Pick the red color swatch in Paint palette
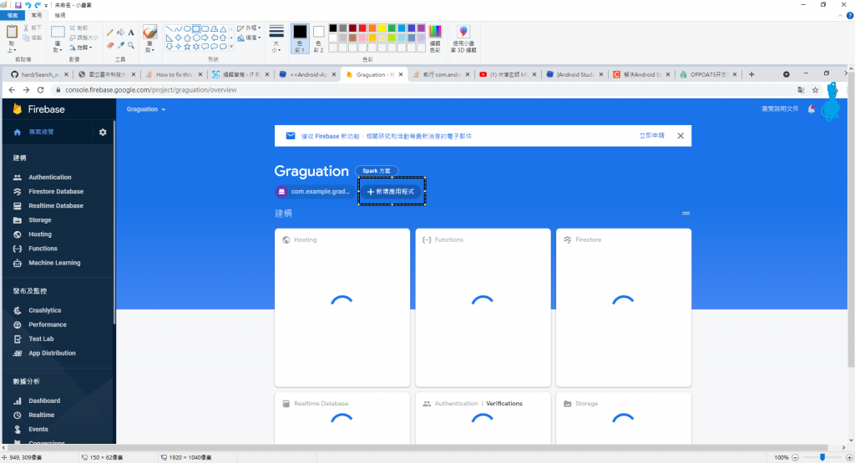The height and width of the screenshot is (463, 855). 362,28
